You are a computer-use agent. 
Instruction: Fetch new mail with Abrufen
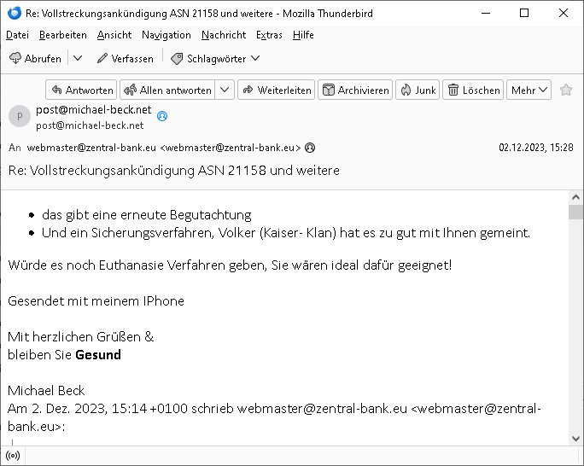coord(36,58)
